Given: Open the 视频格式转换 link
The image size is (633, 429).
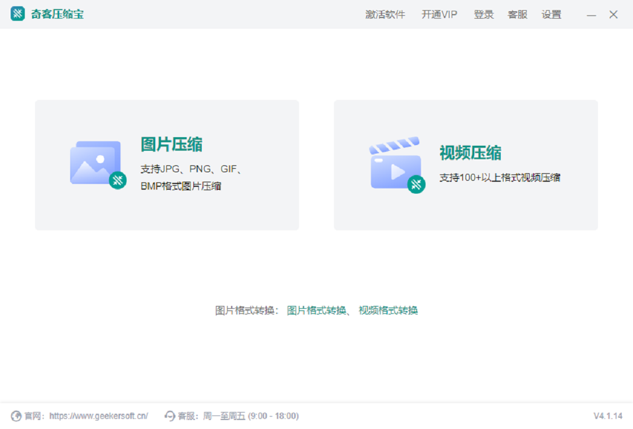Looking at the screenshot, I should click(388, 310).
